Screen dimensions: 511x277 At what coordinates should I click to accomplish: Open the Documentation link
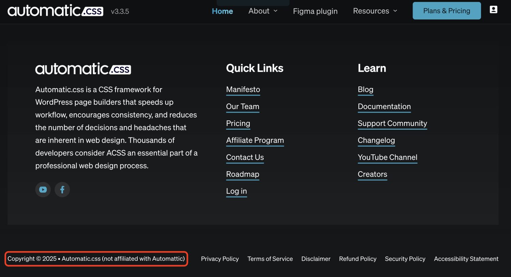point(384,107)
